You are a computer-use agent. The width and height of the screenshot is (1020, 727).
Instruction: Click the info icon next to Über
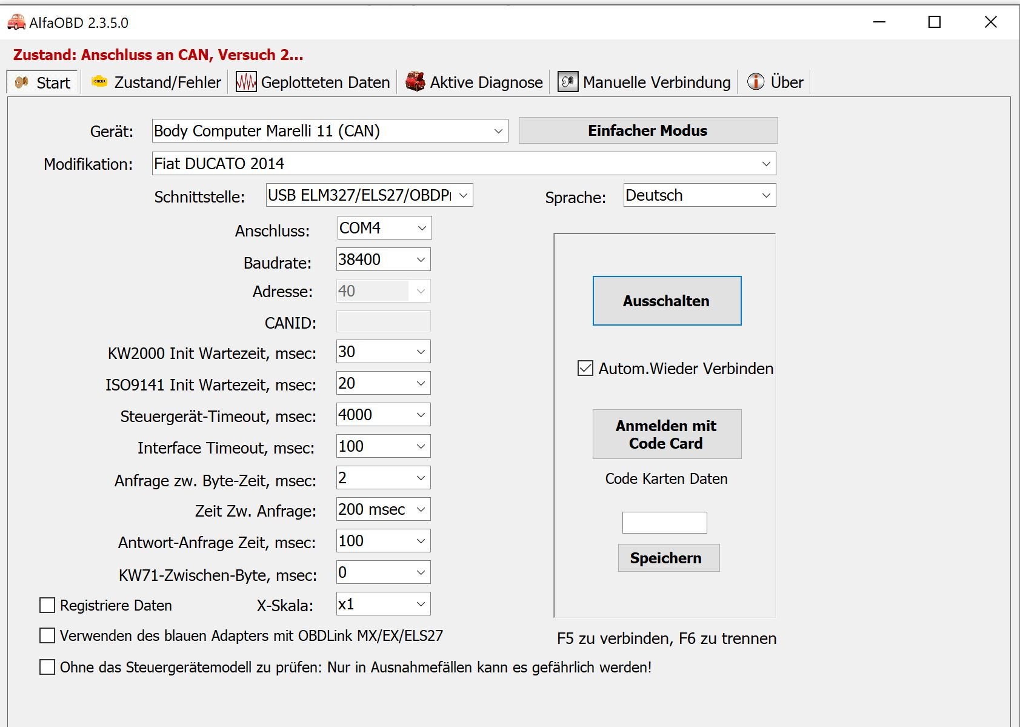755,81
